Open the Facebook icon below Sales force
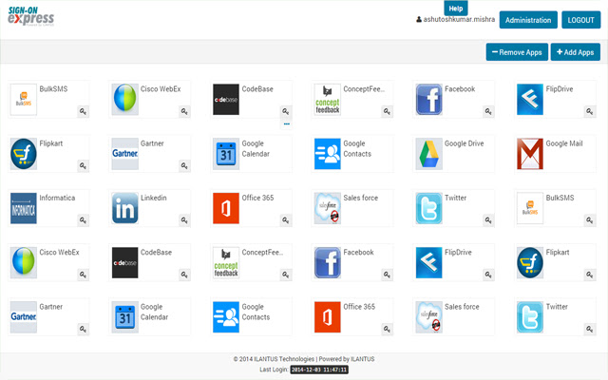 click(327, 263)
